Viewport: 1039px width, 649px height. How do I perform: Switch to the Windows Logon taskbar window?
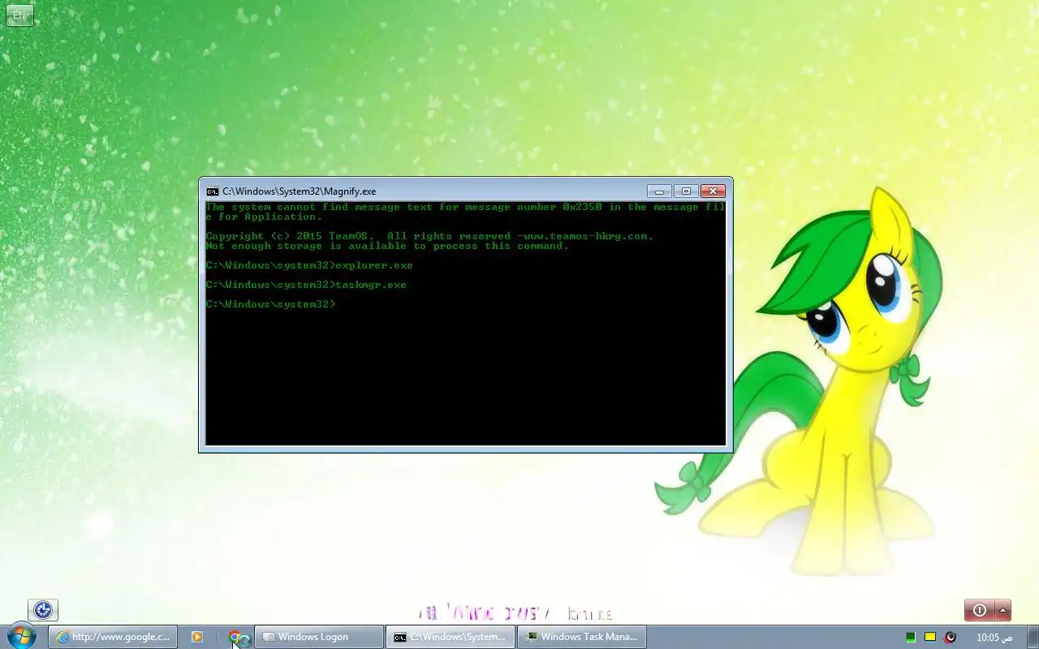point(319,637)
